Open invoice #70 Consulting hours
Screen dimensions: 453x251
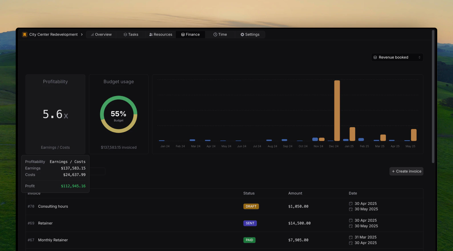224,207
